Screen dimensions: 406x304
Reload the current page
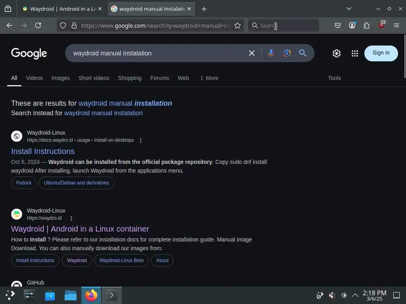[38, 25]
